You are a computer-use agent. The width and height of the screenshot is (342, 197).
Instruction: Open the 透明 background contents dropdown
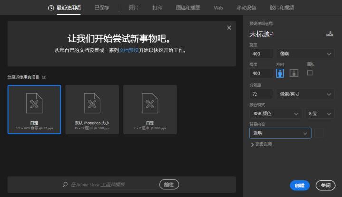click(x=280, y=133)
